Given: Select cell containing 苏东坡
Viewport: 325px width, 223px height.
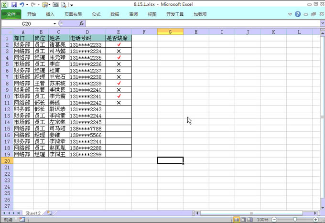Looking at the screenshot, I should point(59,83).
